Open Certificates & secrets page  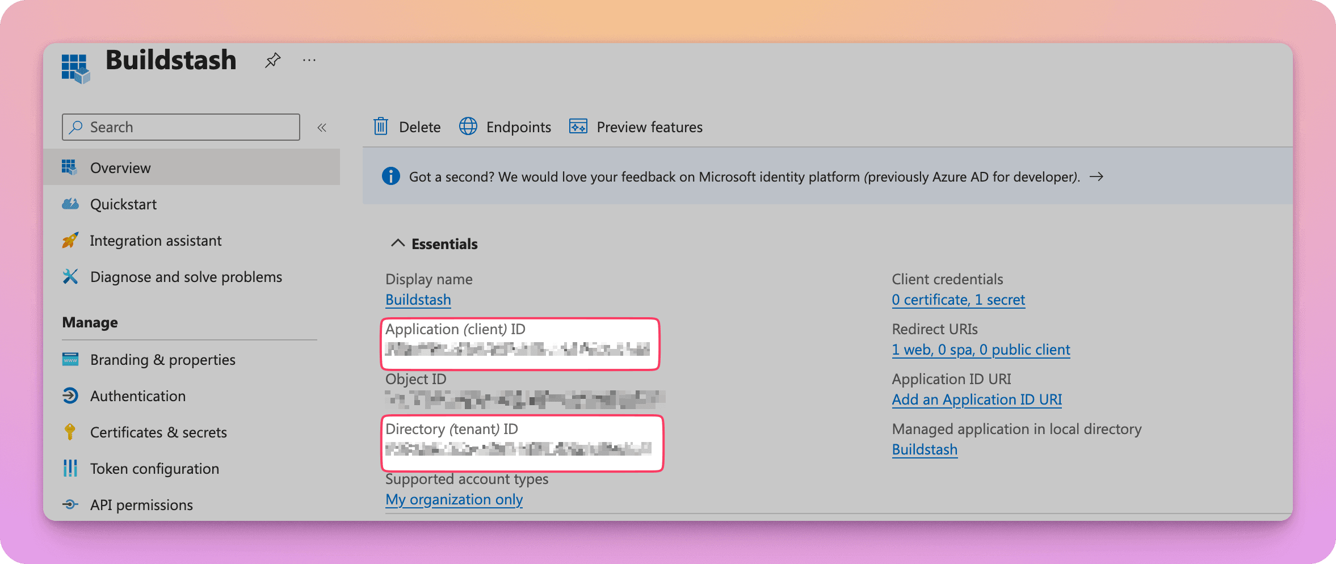(158, 432)
